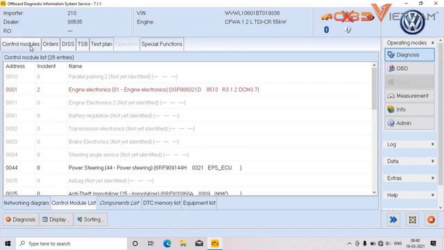Click the Address column header

point(15,67)
